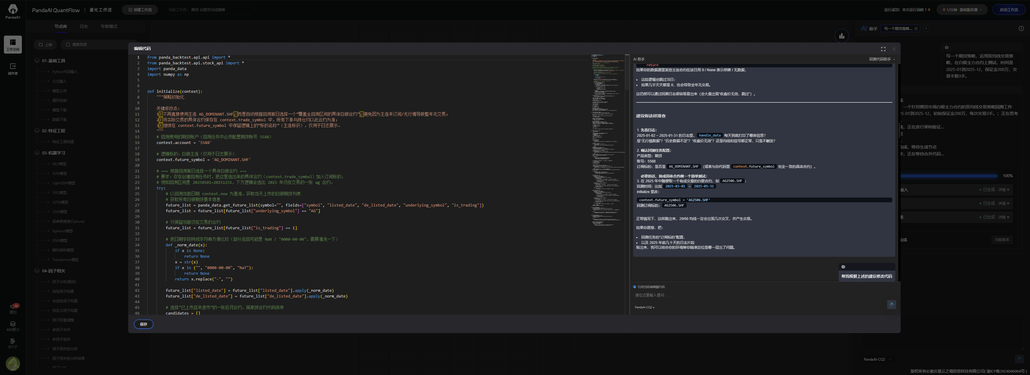Image resolution: width=1030 pixels, height=375 pixels.
Task: Click the generation progress bar at 100%
Action: (949, 176)
